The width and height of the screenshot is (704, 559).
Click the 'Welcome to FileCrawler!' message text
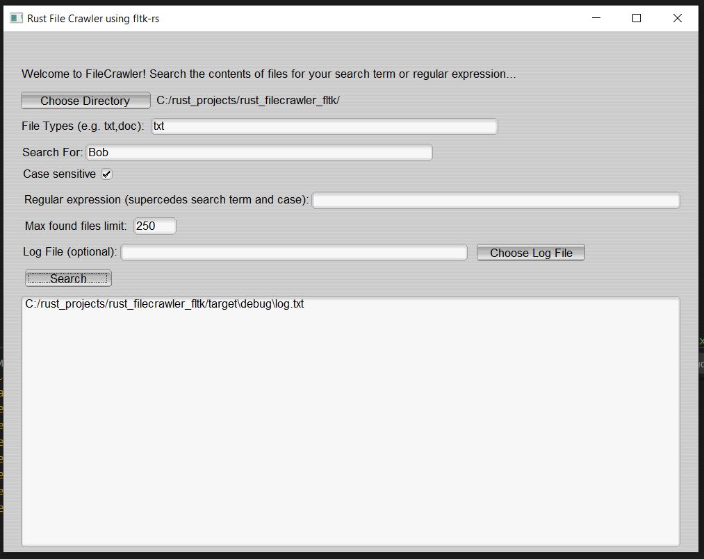pyautogui.click(x=268, y=74)
